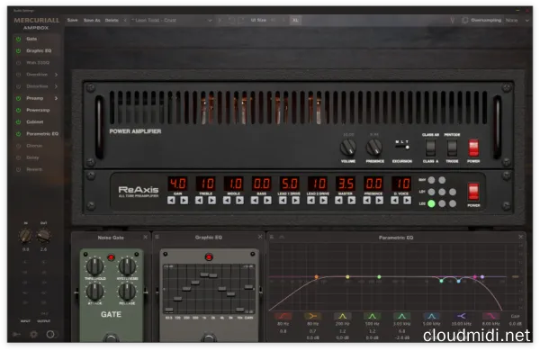Select the XL UI size option
540x351 pixels.
click(x=295, y=21)
